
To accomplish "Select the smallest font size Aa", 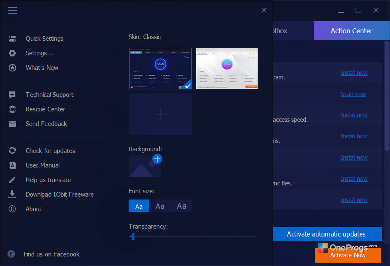I will [139, 206].
